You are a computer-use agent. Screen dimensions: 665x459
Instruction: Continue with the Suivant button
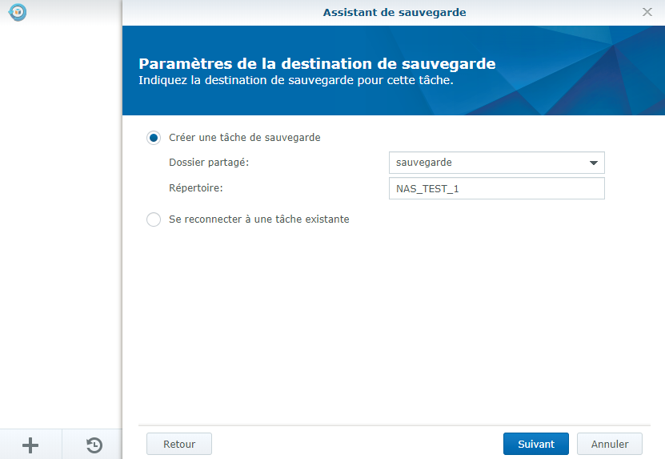pos(535,444)
